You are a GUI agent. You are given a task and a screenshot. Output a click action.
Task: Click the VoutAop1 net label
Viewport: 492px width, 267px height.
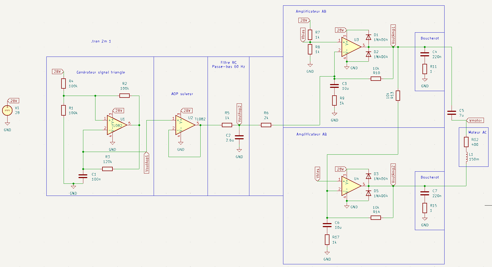click(146, 163)
